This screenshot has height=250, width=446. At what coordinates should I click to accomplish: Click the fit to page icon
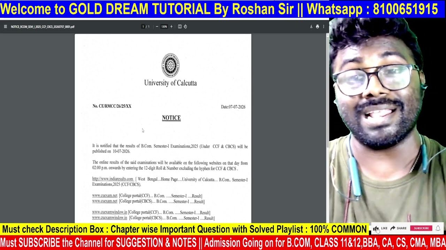(180, 26)
